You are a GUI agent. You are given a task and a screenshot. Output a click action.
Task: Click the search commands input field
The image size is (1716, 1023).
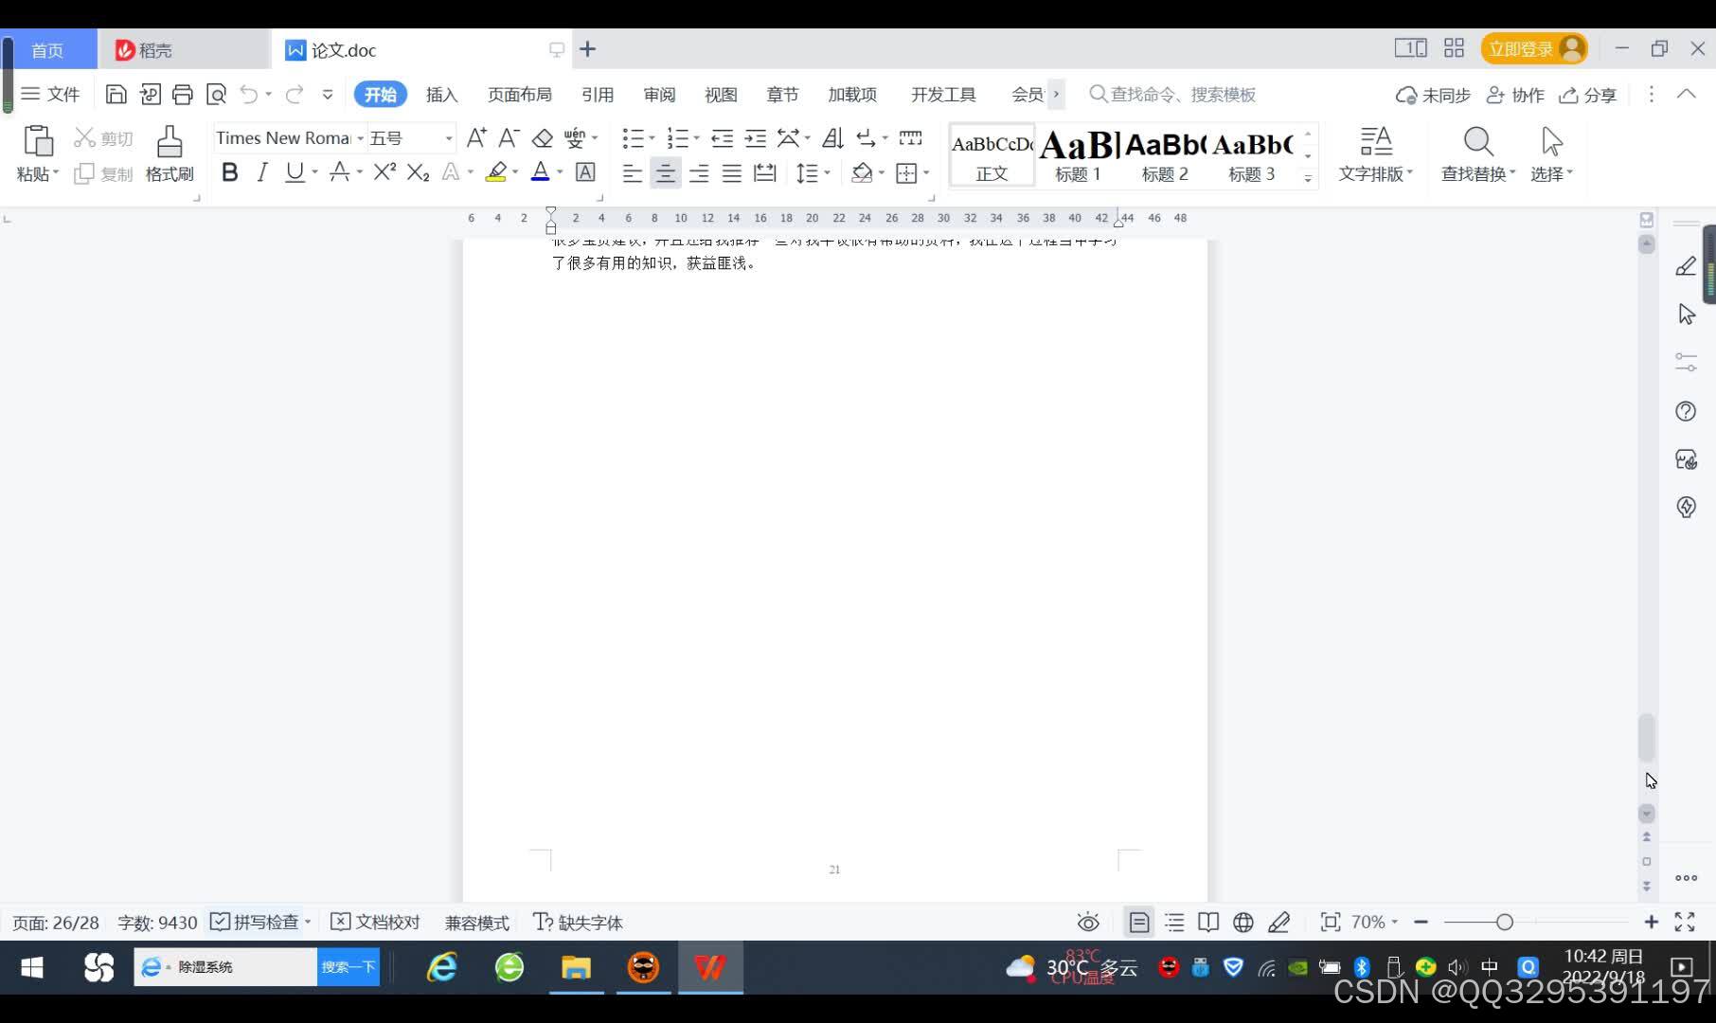click(x=1183, y=95)
